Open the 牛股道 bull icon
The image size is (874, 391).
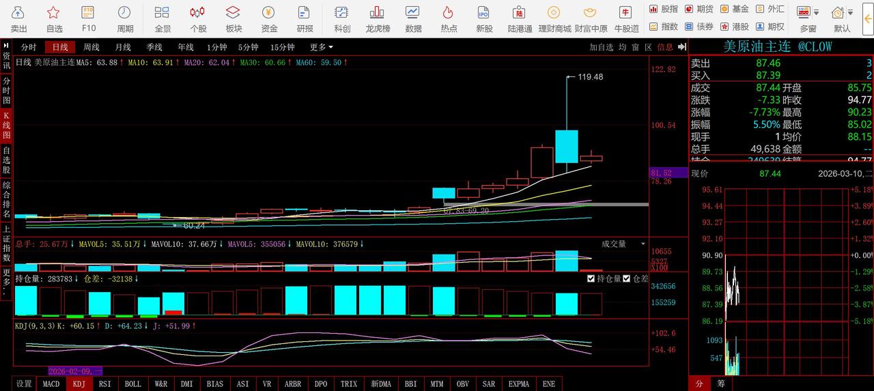(x=626, y=19)
